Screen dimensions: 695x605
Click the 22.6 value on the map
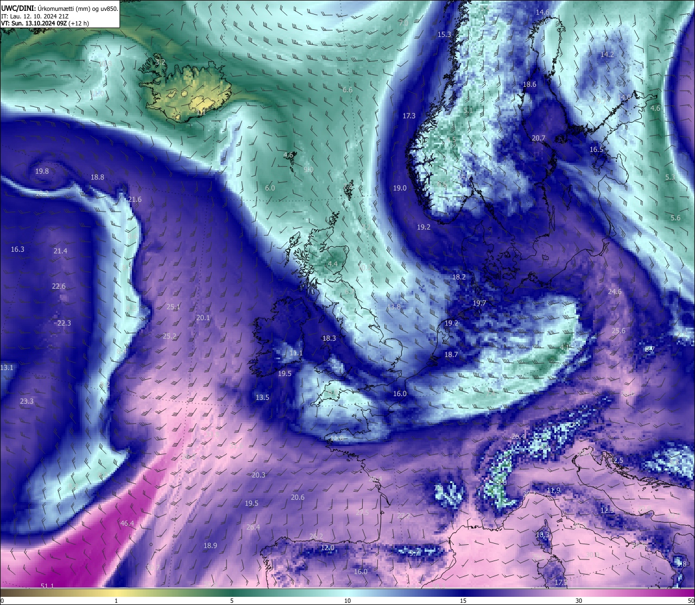tap(59, 286)
